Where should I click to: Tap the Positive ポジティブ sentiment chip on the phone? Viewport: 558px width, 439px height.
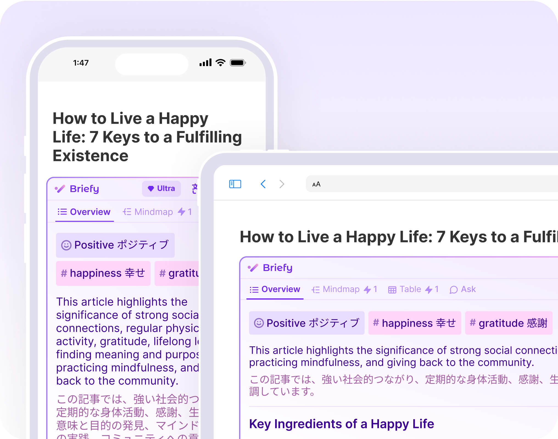coord(115,245)
